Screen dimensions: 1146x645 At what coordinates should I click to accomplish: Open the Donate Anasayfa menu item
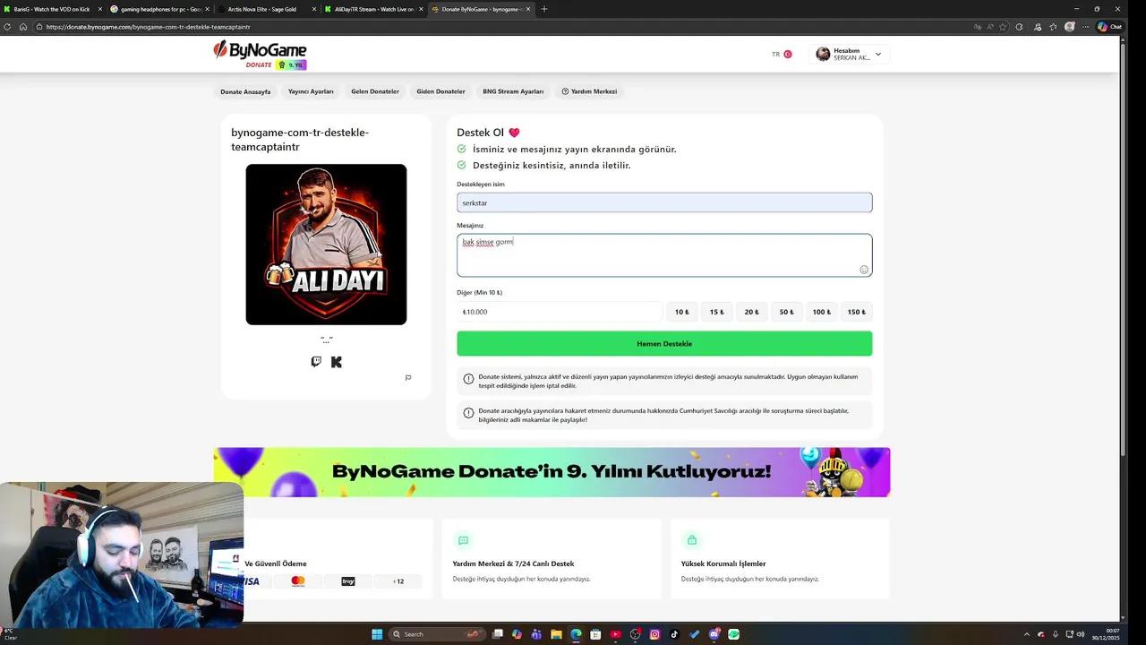point(245,91)
